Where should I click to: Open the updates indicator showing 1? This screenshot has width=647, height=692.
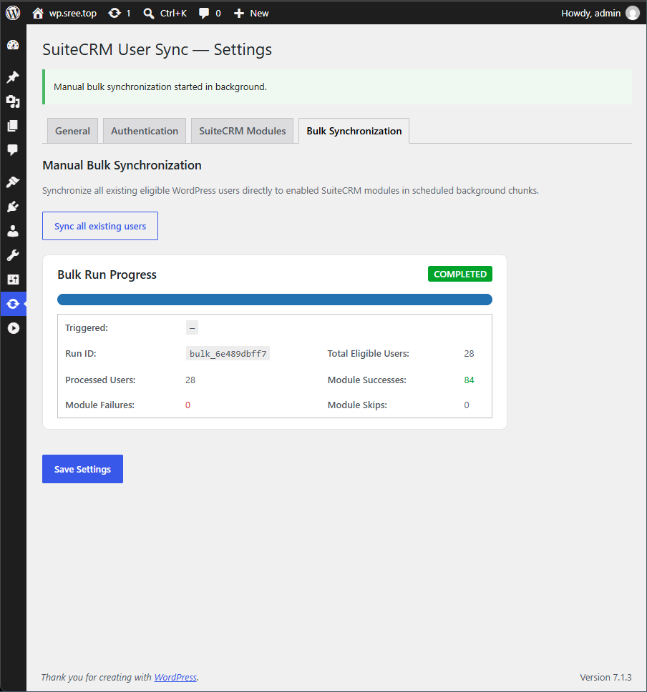pos(120,14)
